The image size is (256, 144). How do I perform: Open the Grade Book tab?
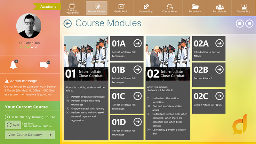121,8
